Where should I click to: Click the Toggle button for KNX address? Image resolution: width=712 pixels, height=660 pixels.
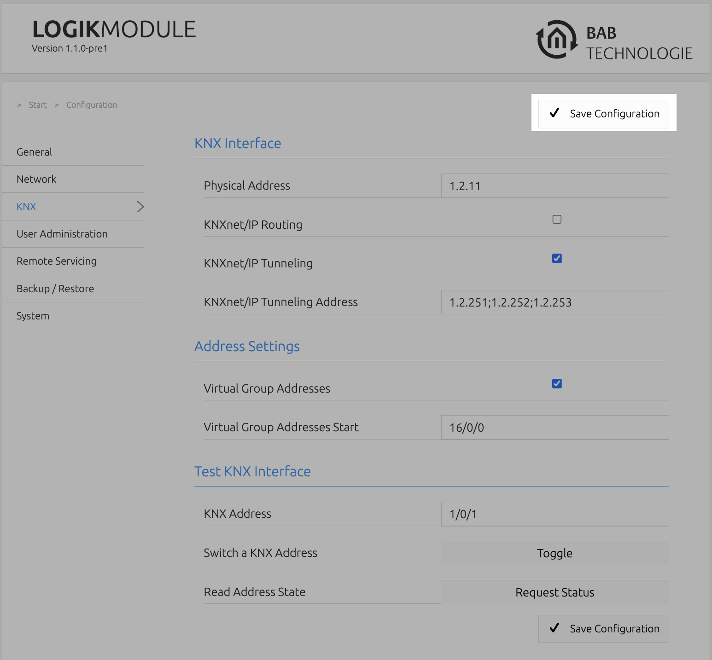tap(555, 553)
